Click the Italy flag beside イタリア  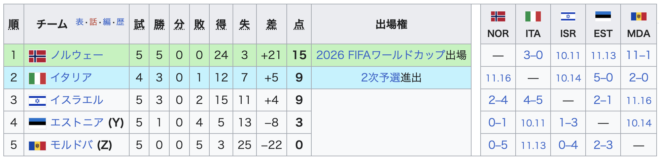pos(37,78)
